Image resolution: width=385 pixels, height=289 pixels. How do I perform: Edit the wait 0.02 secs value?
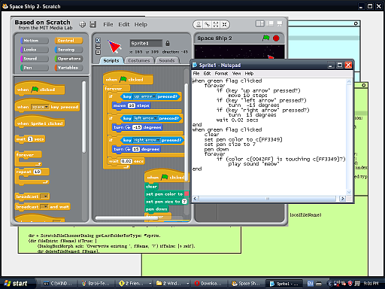pyautogui.click(x=126, y=161)
